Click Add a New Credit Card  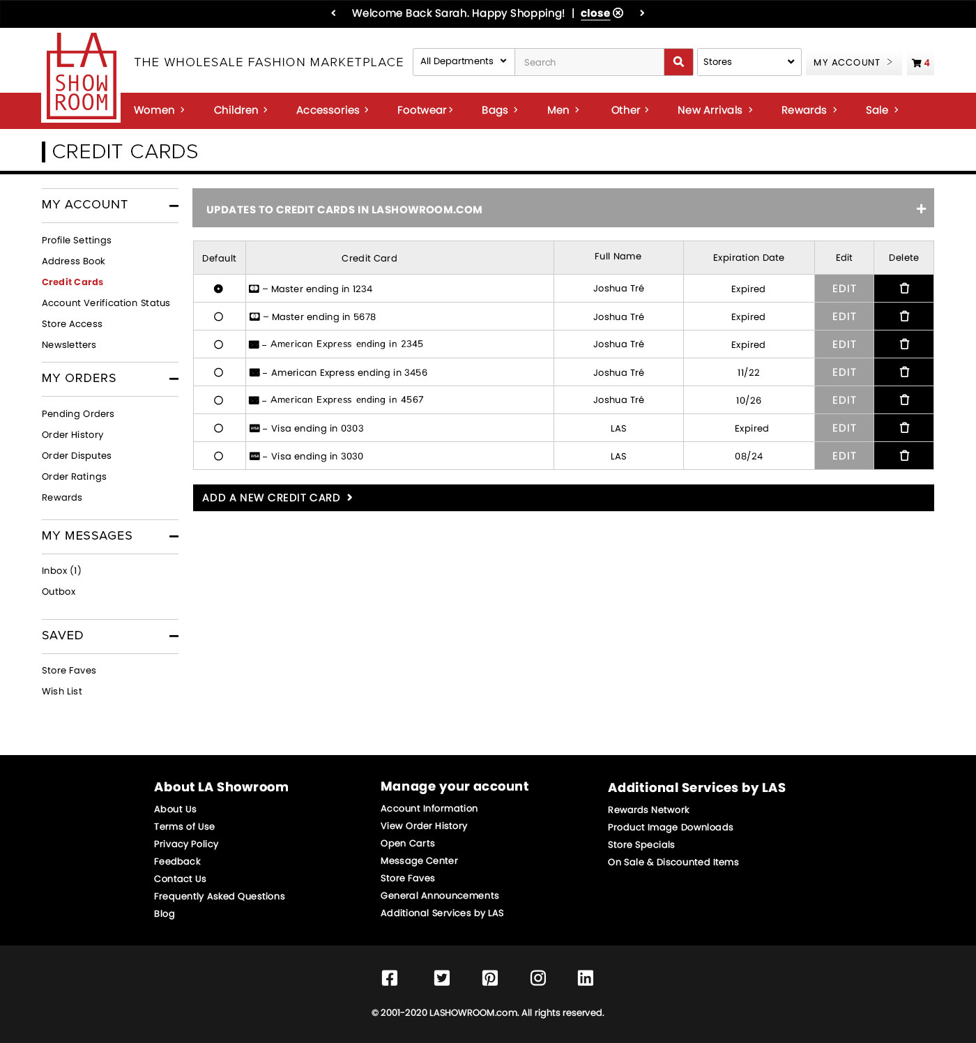(277, 498)
